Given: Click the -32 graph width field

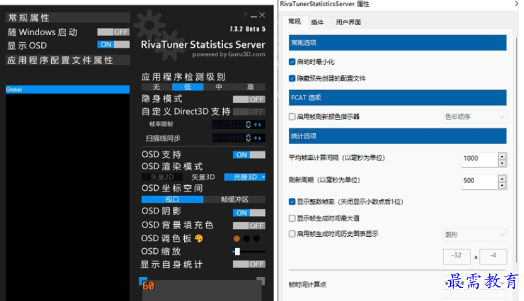Looking at the screenshot, I should point(457,256).
